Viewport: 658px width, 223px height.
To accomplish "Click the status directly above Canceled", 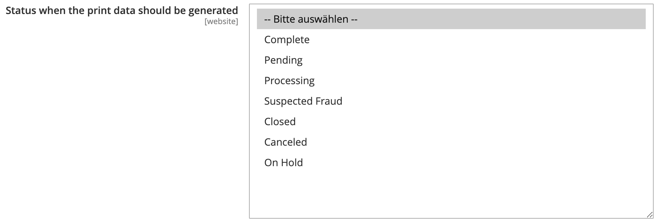I will [280, 122].
